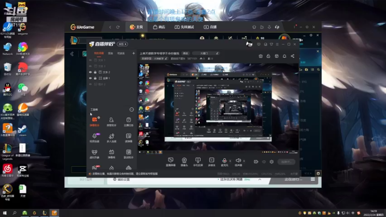Open the WeGame 先锋测试 tab
Screen dimensions: 386x217
point(184,27)
